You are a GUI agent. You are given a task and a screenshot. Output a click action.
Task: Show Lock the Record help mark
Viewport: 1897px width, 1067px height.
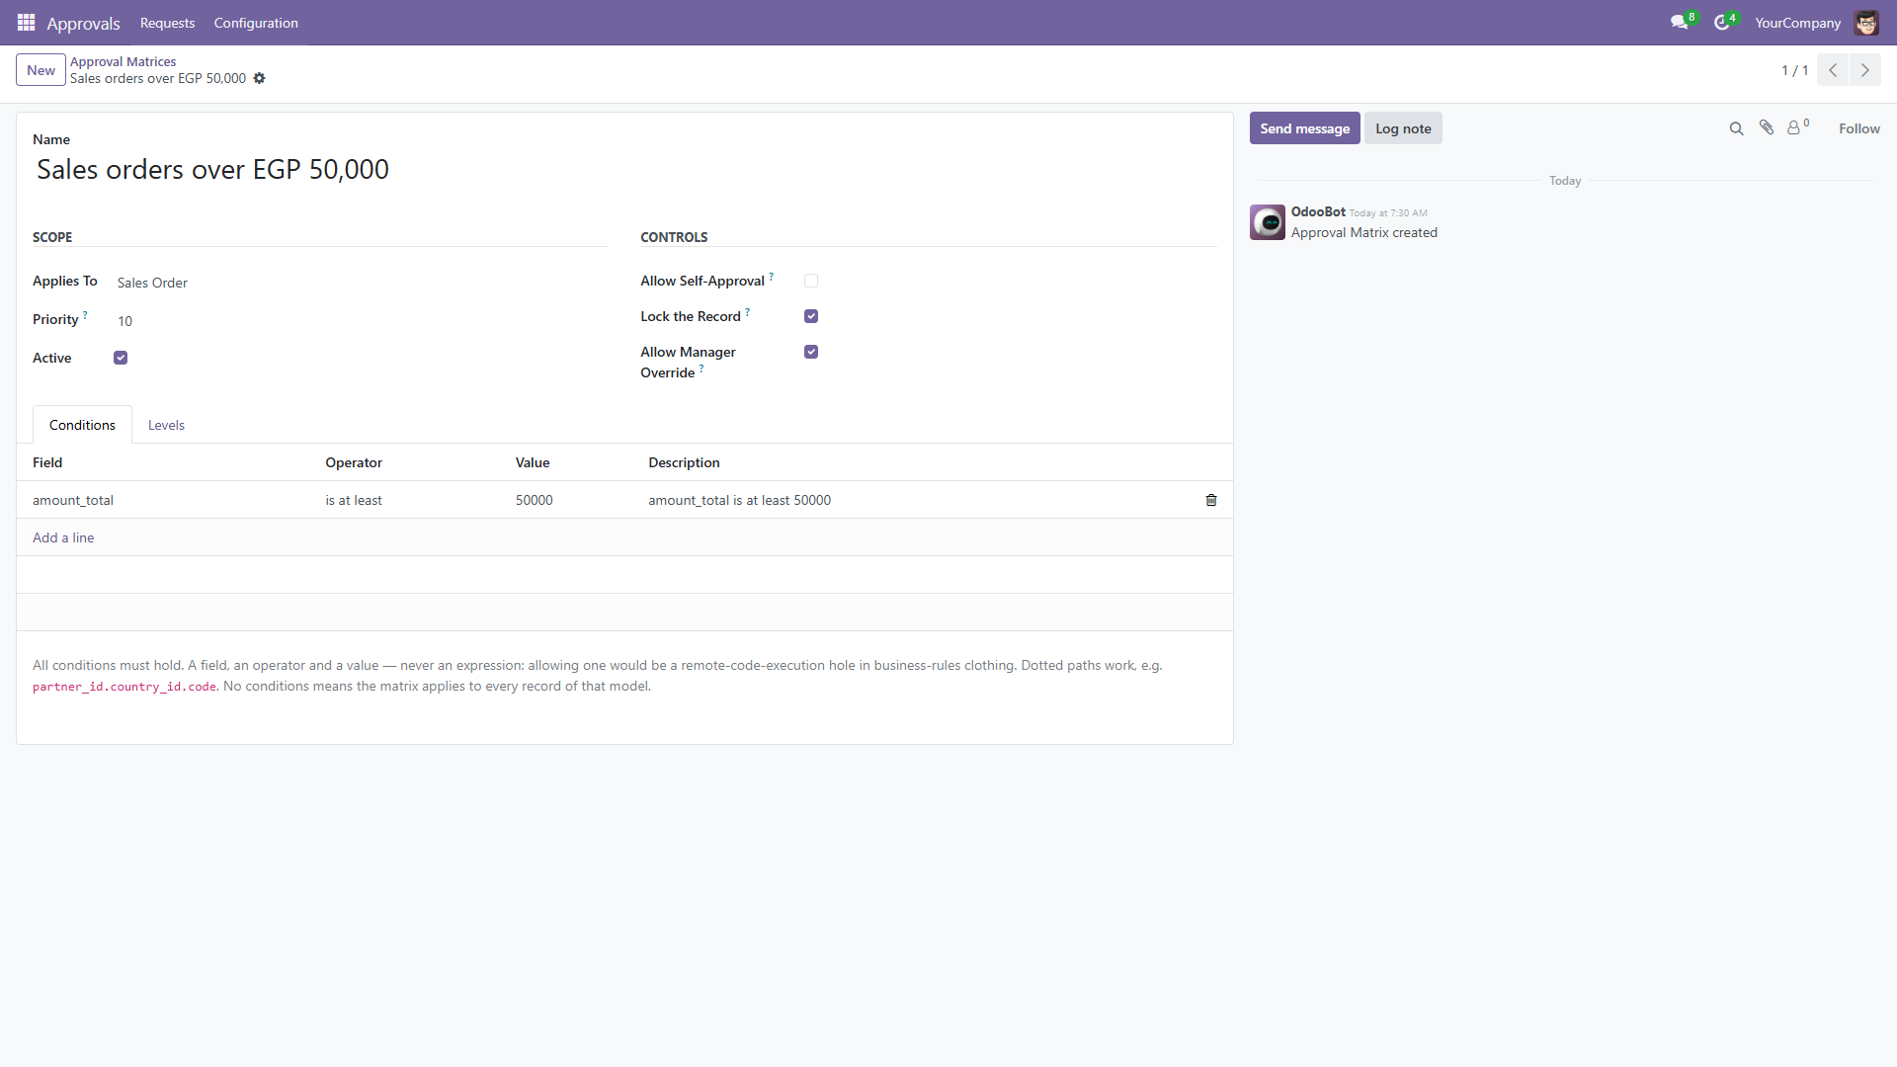(x=748, y=312)
